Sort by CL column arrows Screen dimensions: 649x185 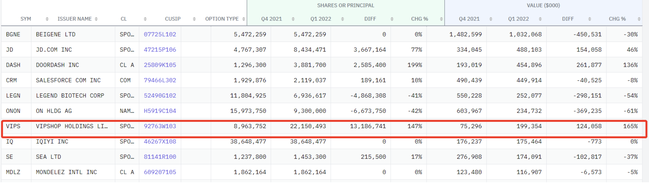coord(145,19)
